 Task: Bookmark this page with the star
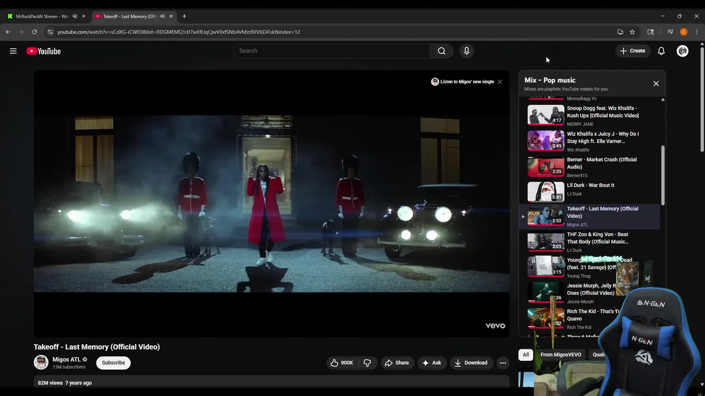[x=632, y=32]
